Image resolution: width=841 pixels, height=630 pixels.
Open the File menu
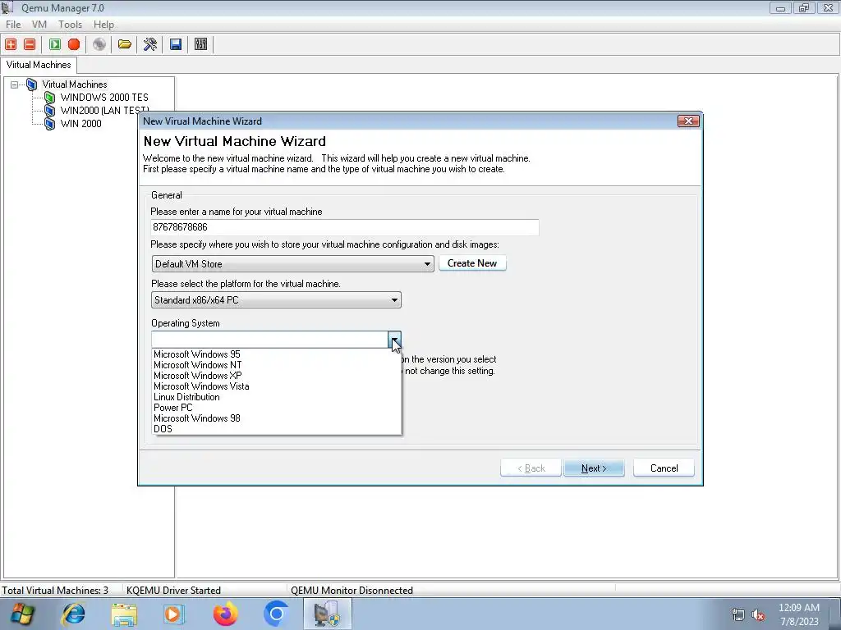tap(13, 25)
